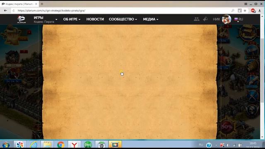265x149 pixels.
Task: Click the page scrollbar up arrow
Action: point(262,17)
